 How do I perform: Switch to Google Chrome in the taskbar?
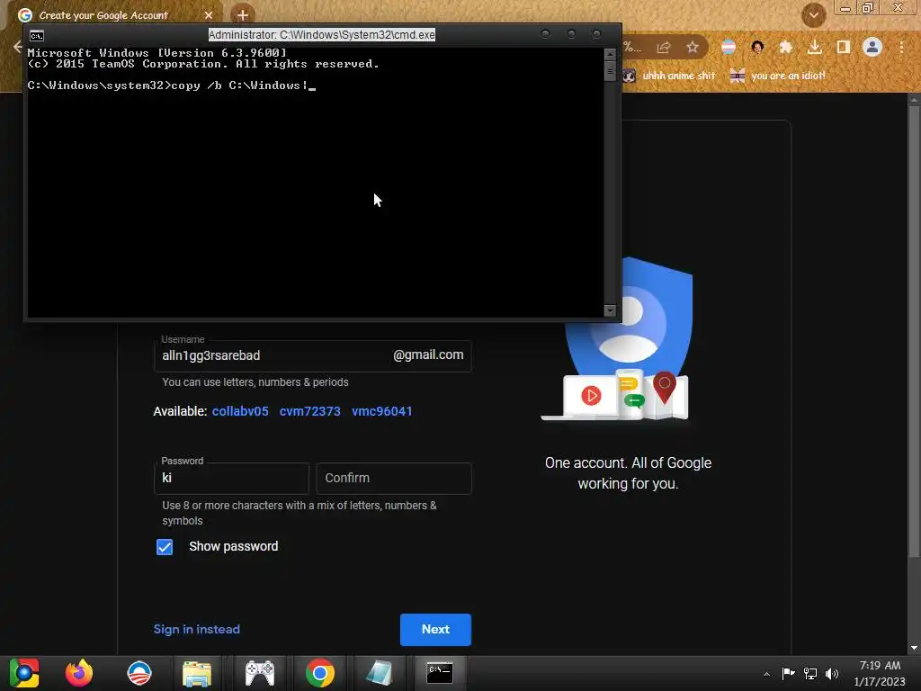[320, 673]
